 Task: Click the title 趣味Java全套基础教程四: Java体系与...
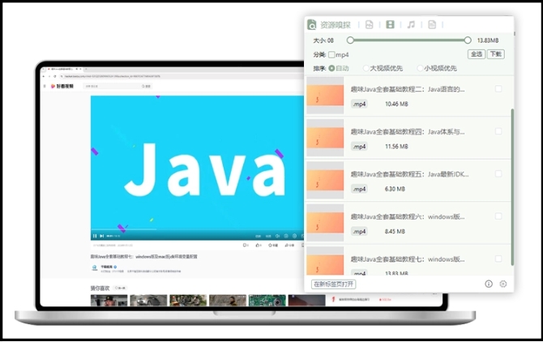tap(408, 132)
